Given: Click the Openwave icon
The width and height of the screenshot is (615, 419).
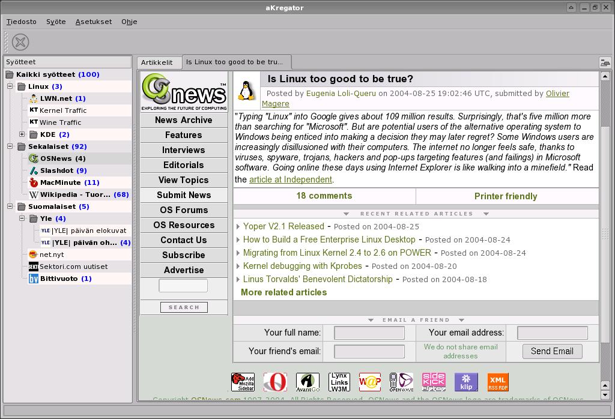Looking at the screenshot, I should point(402,382).
